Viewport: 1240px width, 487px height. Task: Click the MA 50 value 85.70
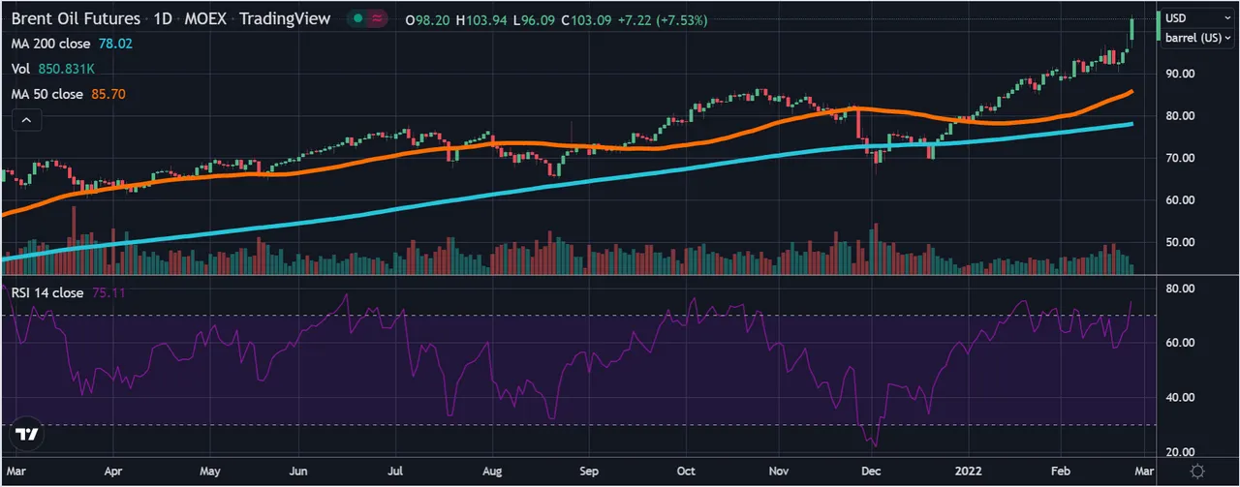click(108, 94)
